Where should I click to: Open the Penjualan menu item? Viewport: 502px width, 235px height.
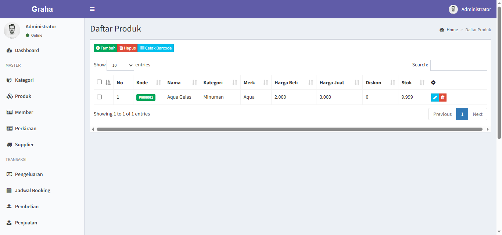coord(26,223)
